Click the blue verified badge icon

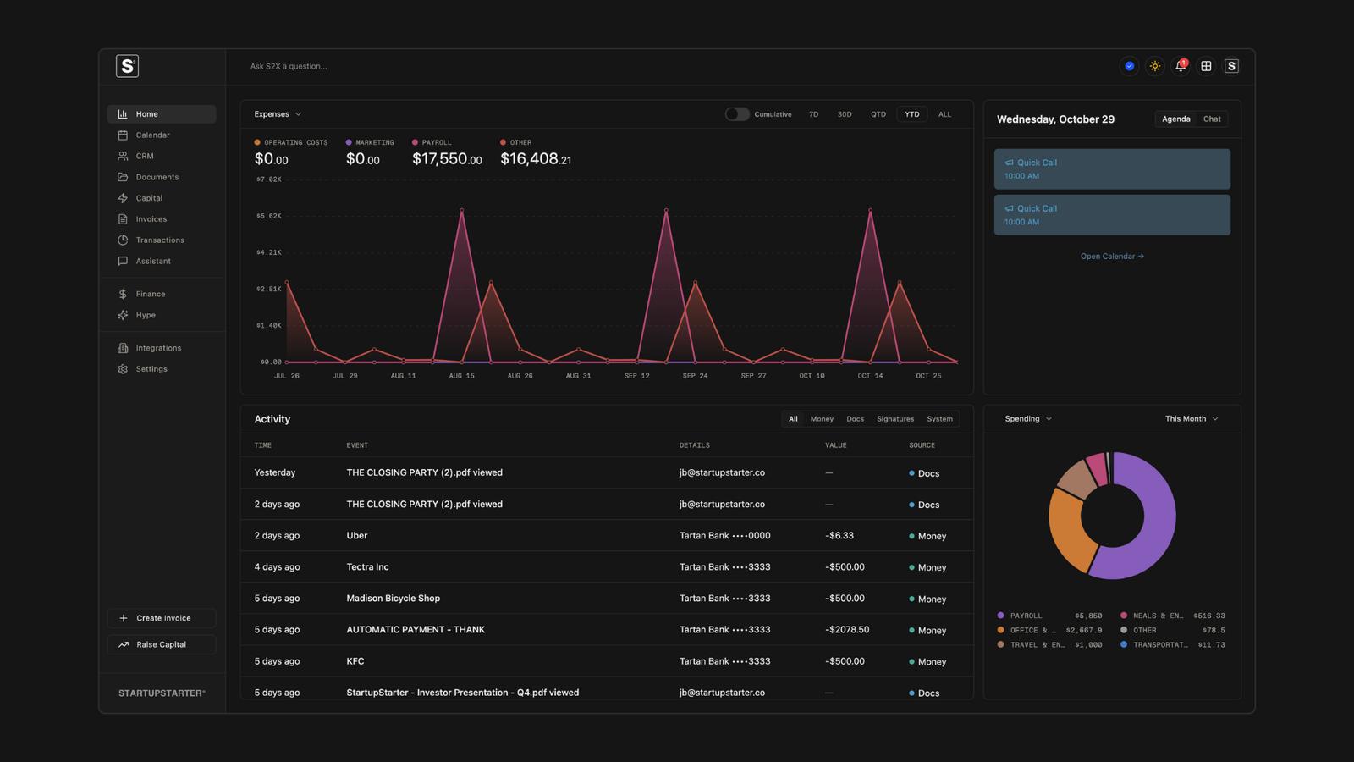1129,66
